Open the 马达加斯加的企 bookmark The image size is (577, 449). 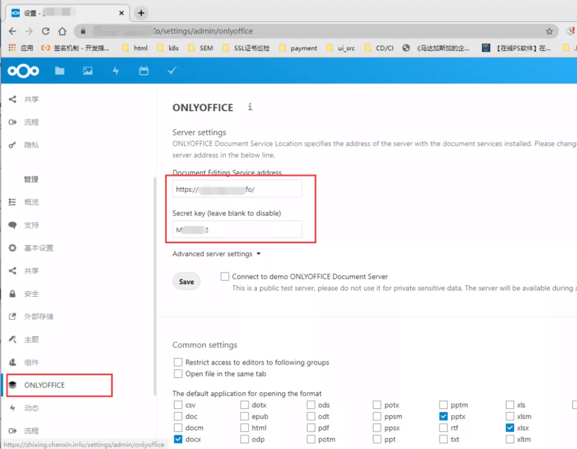click(436, 48)
